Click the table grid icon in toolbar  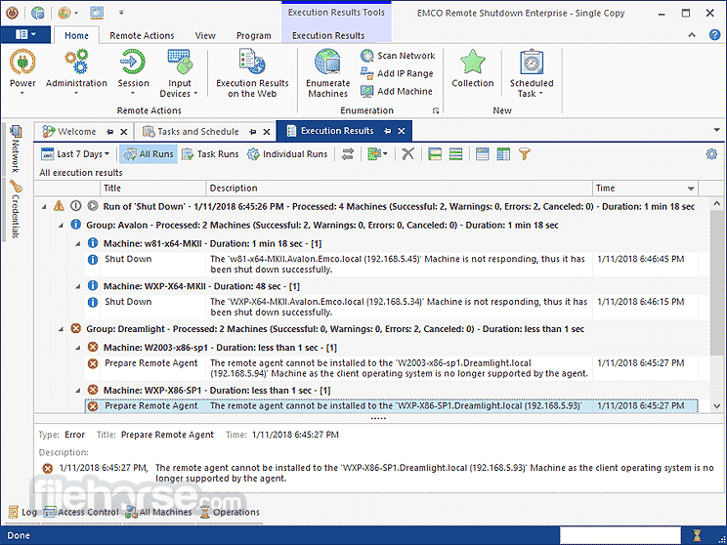click(503, 154)
